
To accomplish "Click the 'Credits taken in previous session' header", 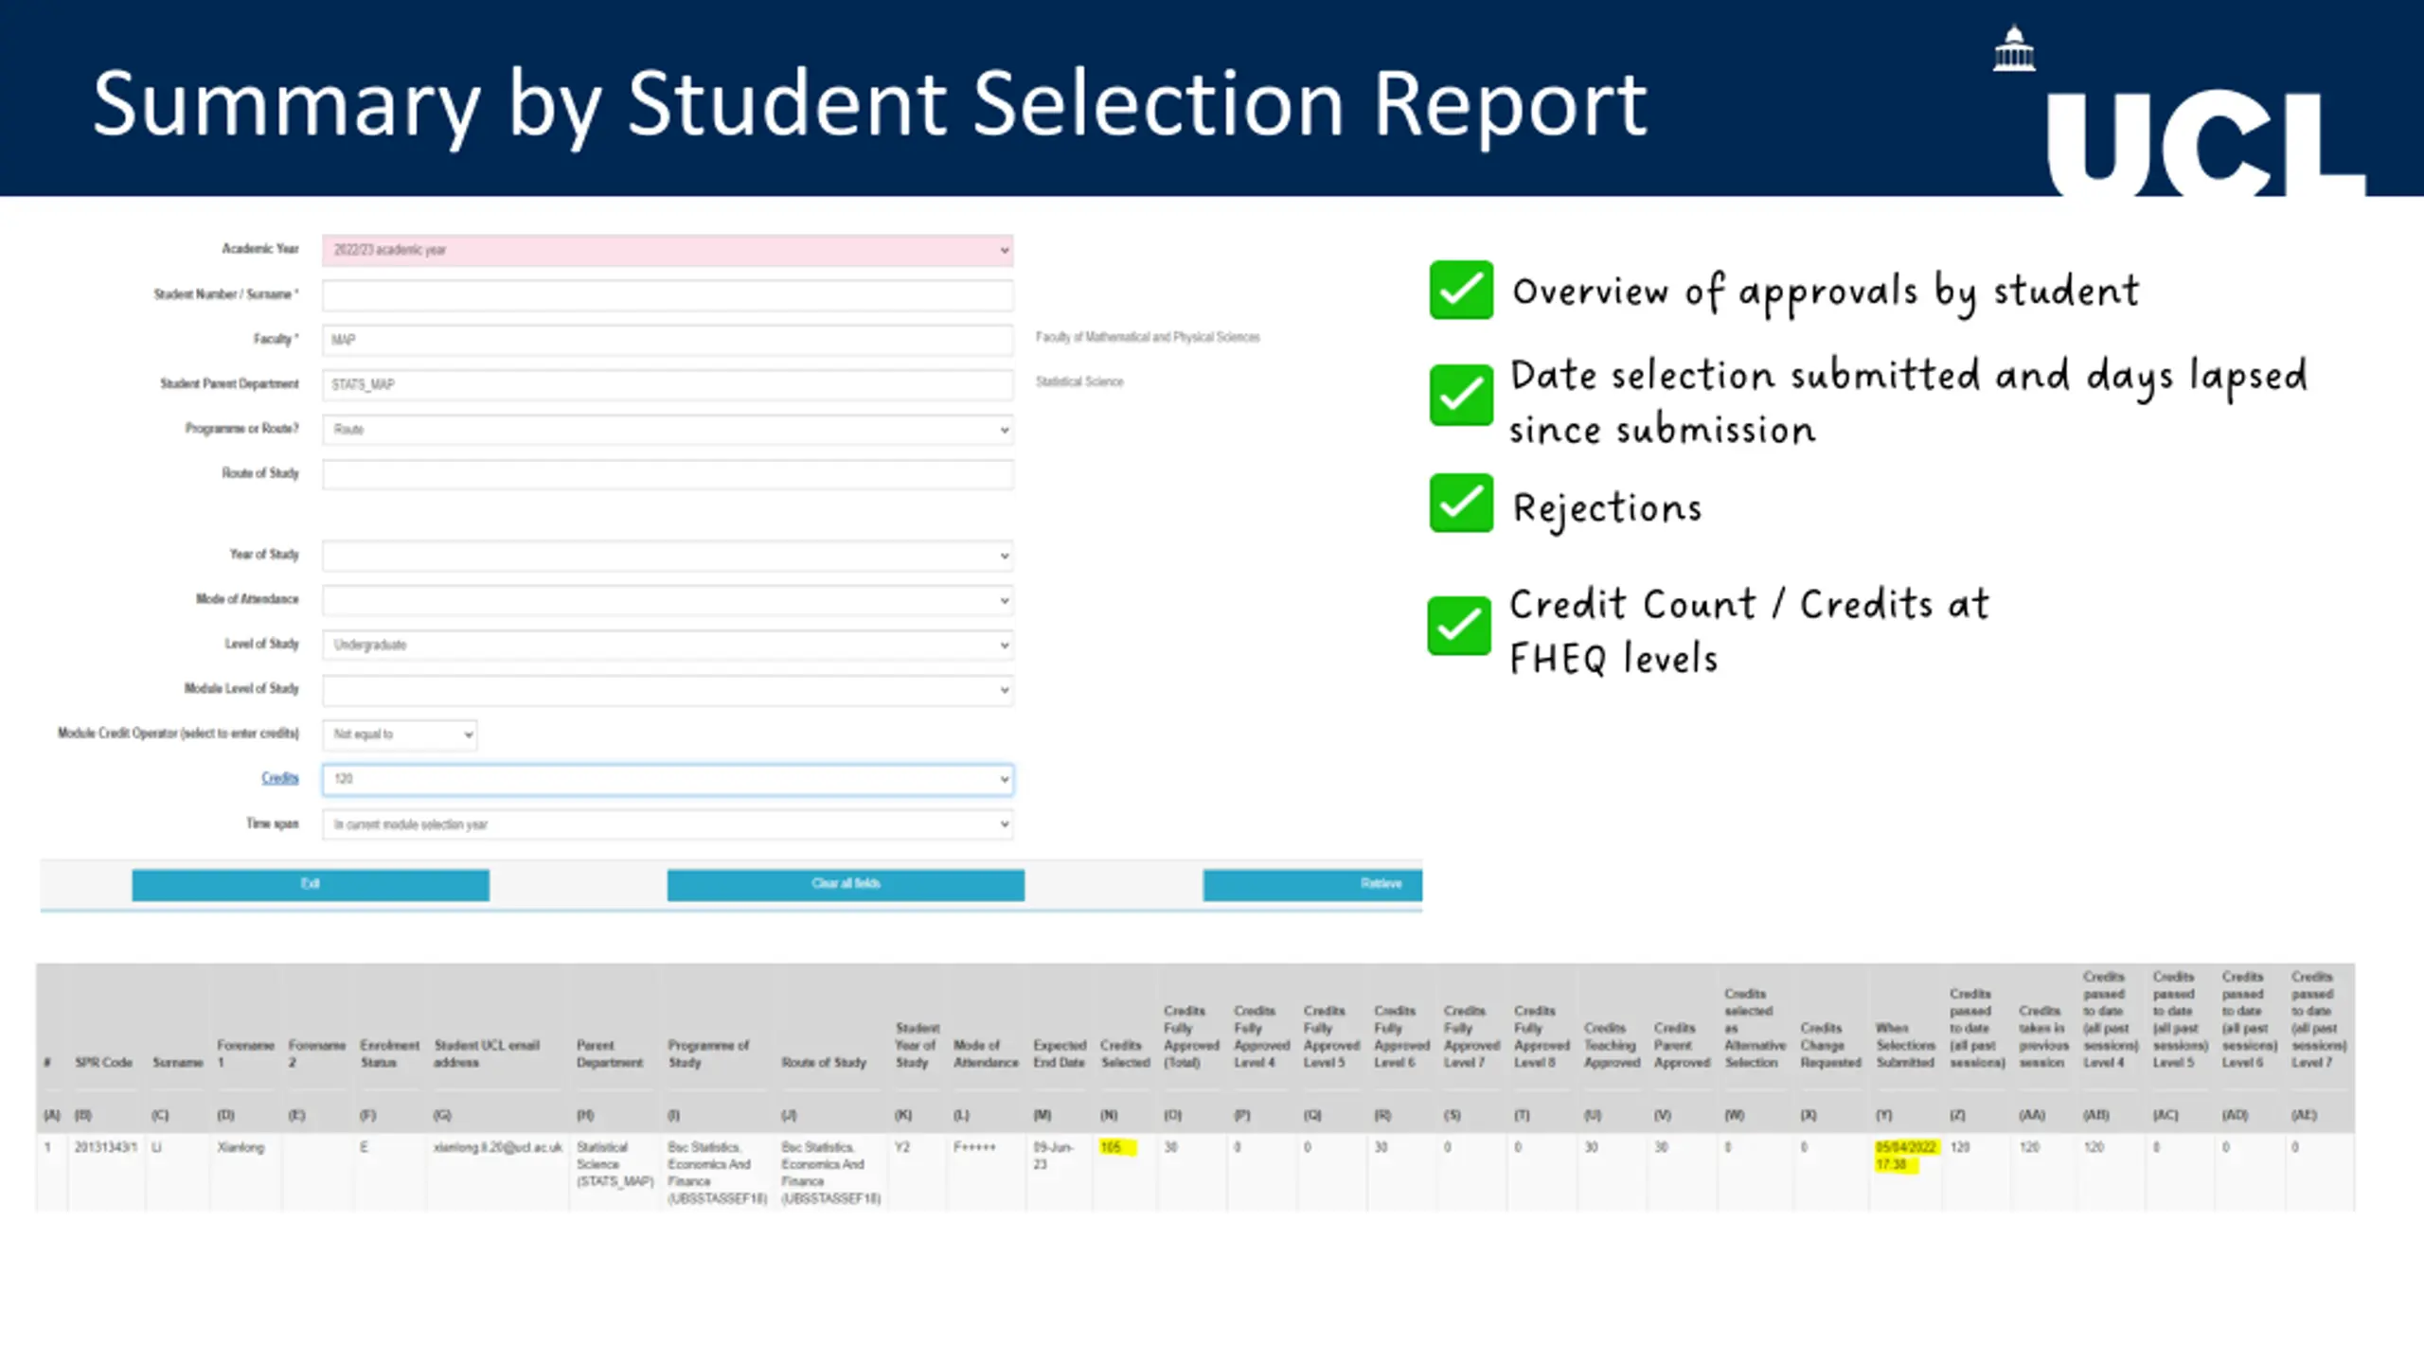I will click(x=2043, y=1036).
